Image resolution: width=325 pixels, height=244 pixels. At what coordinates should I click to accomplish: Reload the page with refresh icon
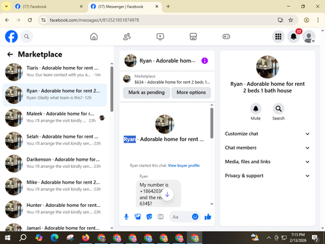point(30,20)
